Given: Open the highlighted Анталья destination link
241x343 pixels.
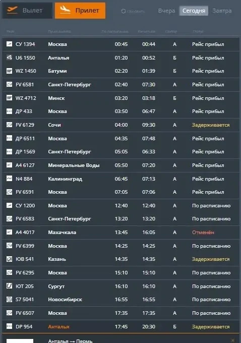Looking at the screenshot, I should (58, 326).
